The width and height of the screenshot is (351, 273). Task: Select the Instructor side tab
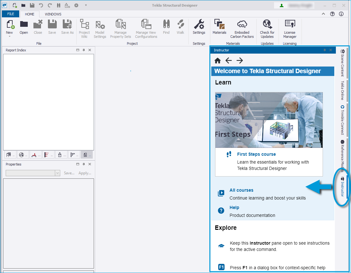[342, 187]
